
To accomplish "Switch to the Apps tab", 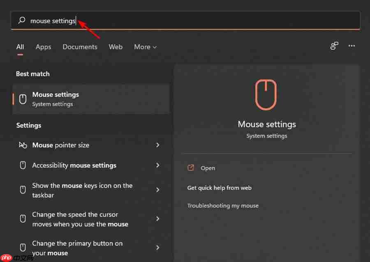I will click(x=43, y=47).
